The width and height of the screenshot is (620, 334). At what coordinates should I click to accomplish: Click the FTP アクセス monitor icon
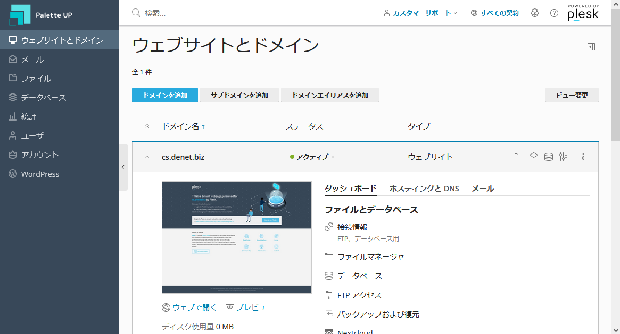tap(328, 295)
